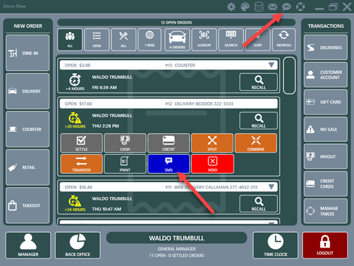The width and height of the screenshot is (354, 266).
Task: Settle order #12
Action: pyautogui.click(x=82, y=143)
